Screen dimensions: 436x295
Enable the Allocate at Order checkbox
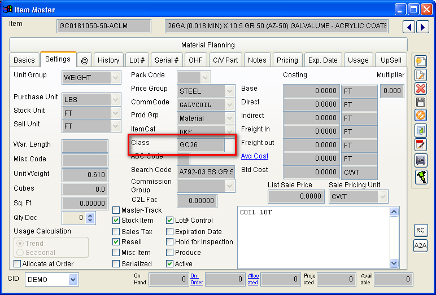pos(18,263)
